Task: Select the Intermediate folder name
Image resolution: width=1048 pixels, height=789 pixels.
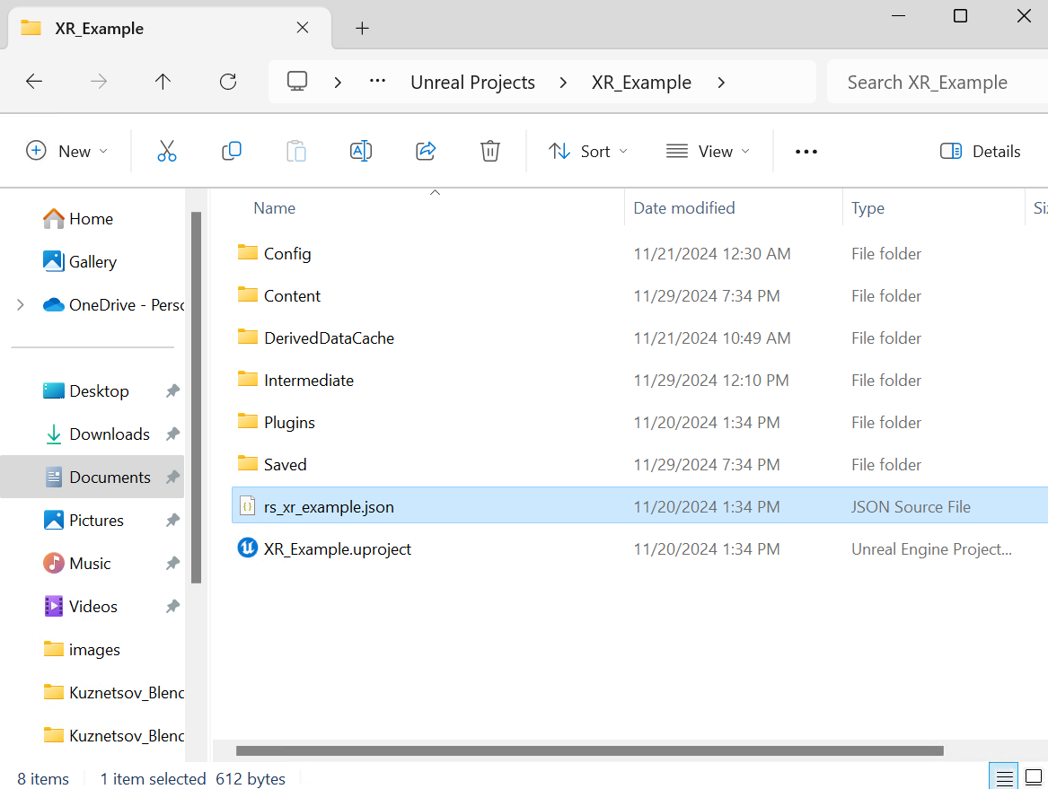Action: click(x=309, y=380)
